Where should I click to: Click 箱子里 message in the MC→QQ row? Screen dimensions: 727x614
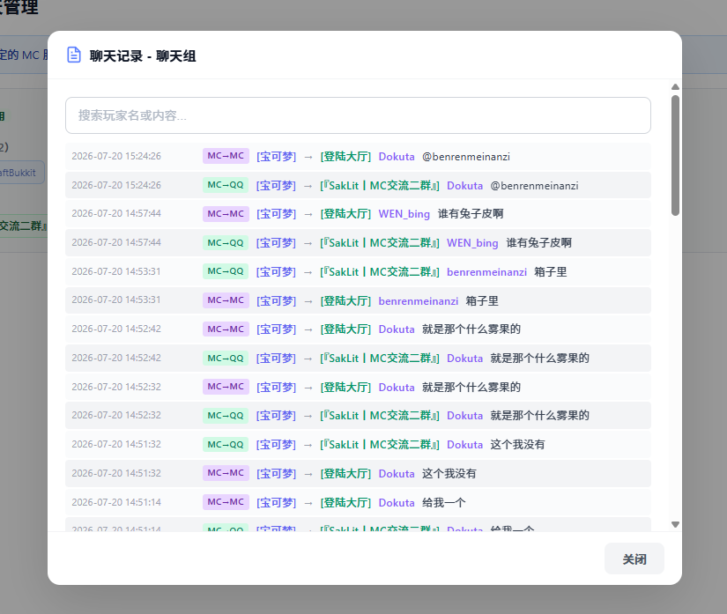pos(551,272)
